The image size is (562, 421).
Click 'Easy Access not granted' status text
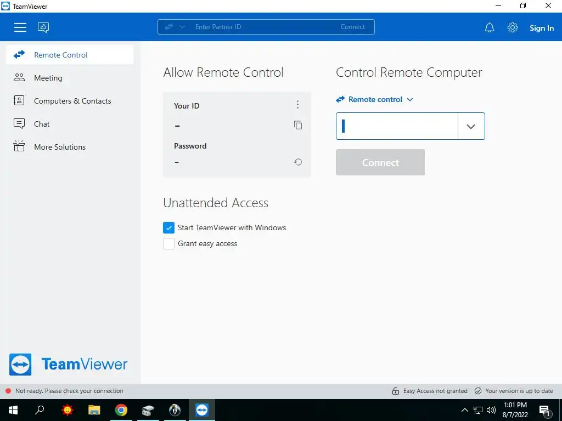coord(435,391)
